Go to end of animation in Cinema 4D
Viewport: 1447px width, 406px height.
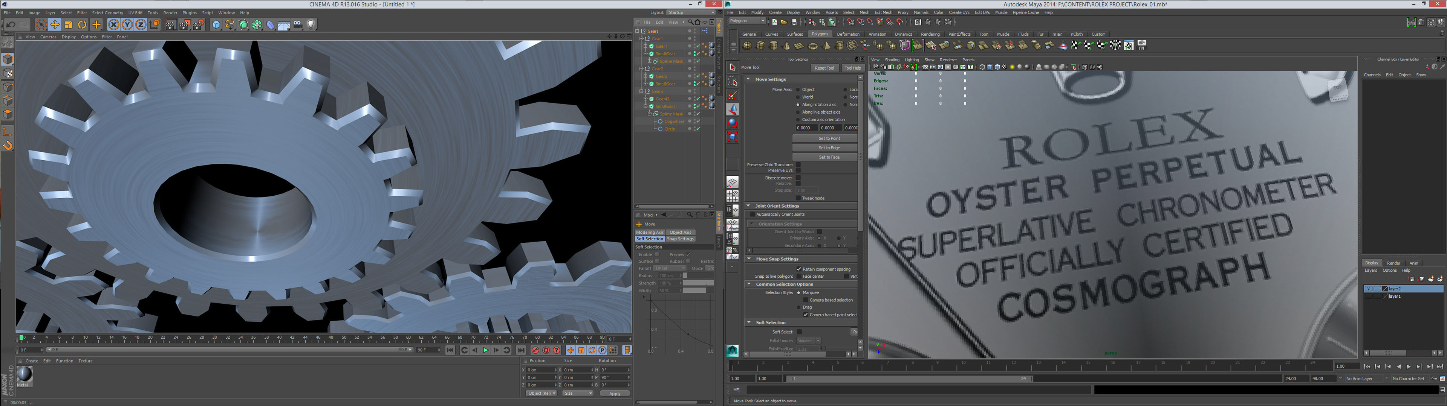coord(521,350)
